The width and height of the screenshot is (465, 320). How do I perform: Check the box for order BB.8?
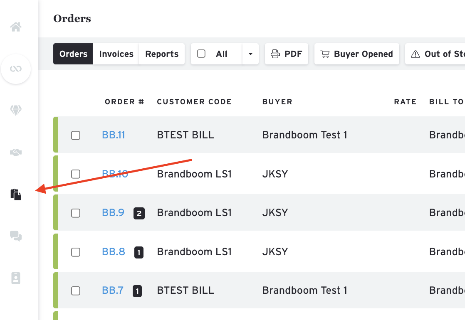point(76,252)
